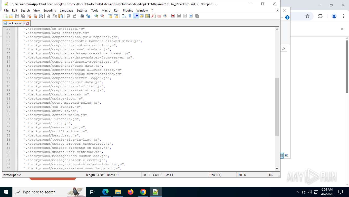Open the Search menu
Screen dimensions: 349x197
(x=25, y=11)
